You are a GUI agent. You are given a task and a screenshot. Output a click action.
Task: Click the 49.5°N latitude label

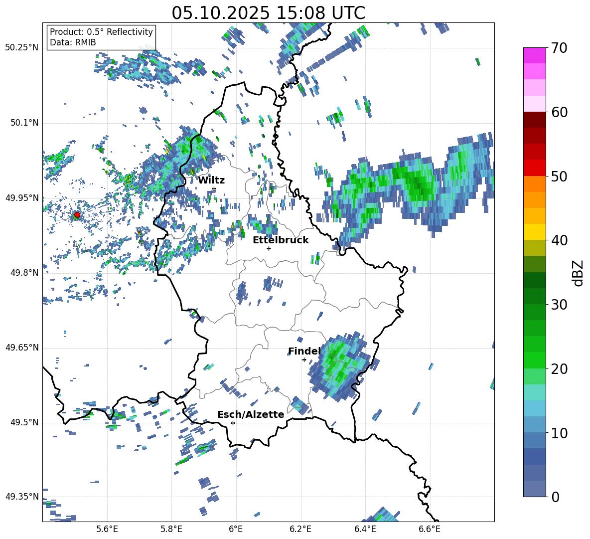24,423
